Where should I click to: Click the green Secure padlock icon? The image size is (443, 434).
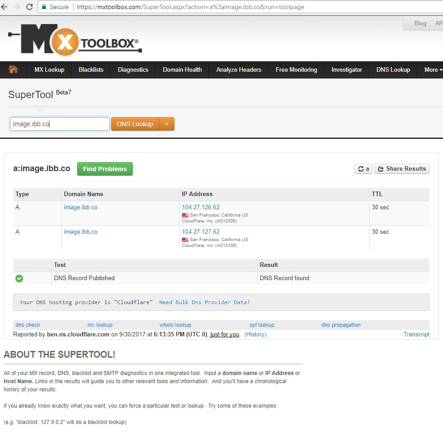point(44,7)
